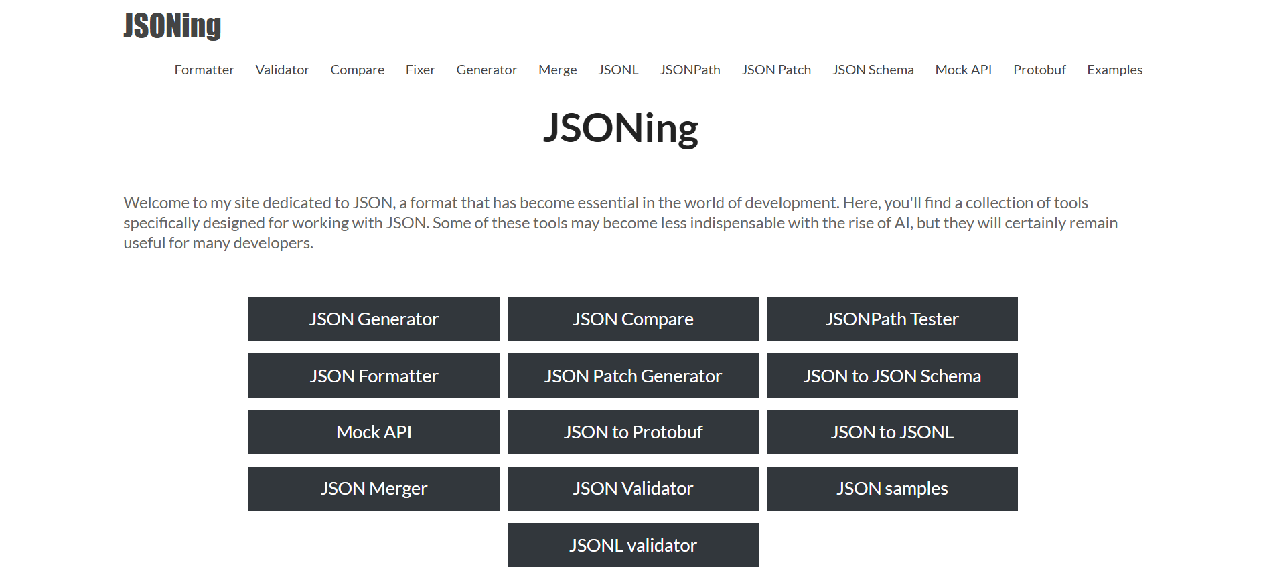Viewport: 1263px width, 571px height.
Task: Open the JSON to Protobuf button
Action: tap(633, 432)
